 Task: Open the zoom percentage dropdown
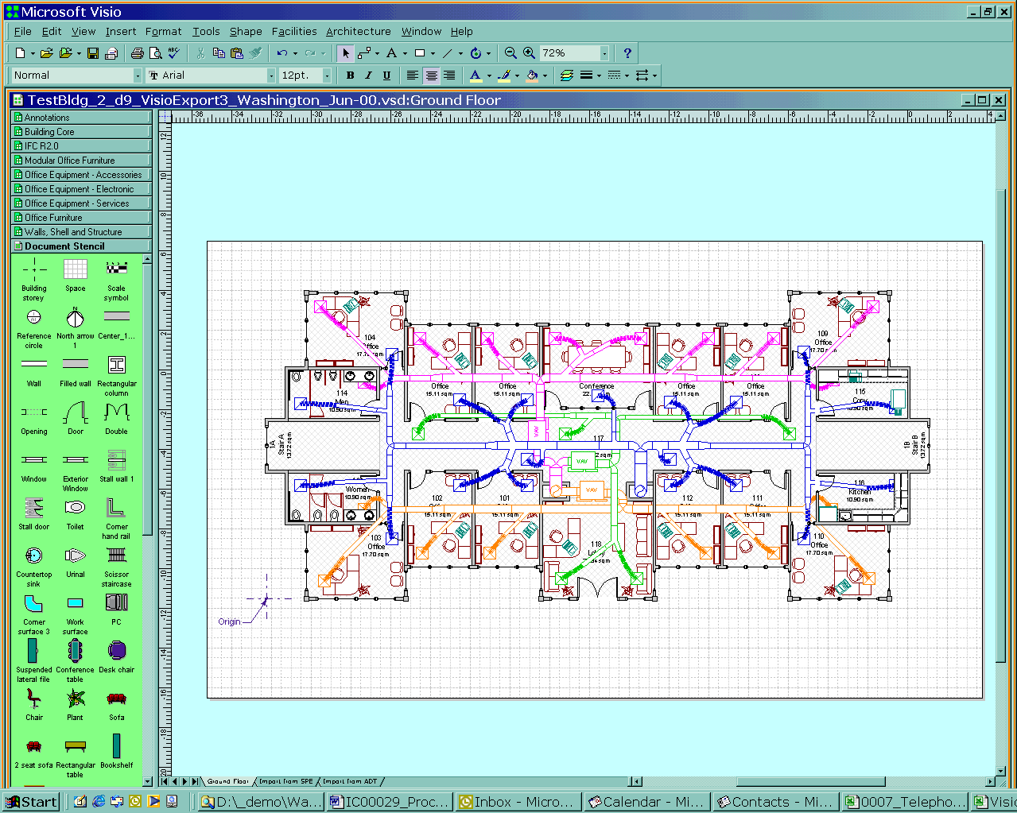pos(604,53)
